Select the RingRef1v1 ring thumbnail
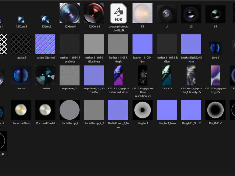235x176 pixels. pos(215,110)
